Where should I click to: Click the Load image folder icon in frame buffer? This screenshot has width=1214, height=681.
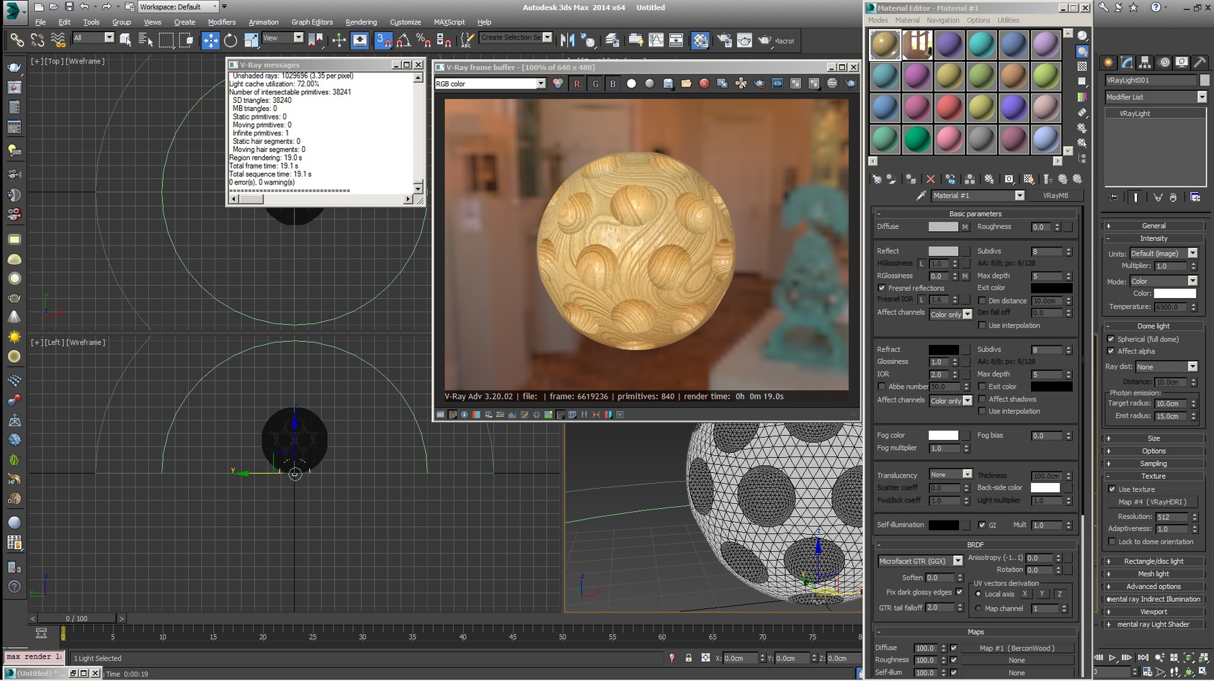(x=686, y=84)
